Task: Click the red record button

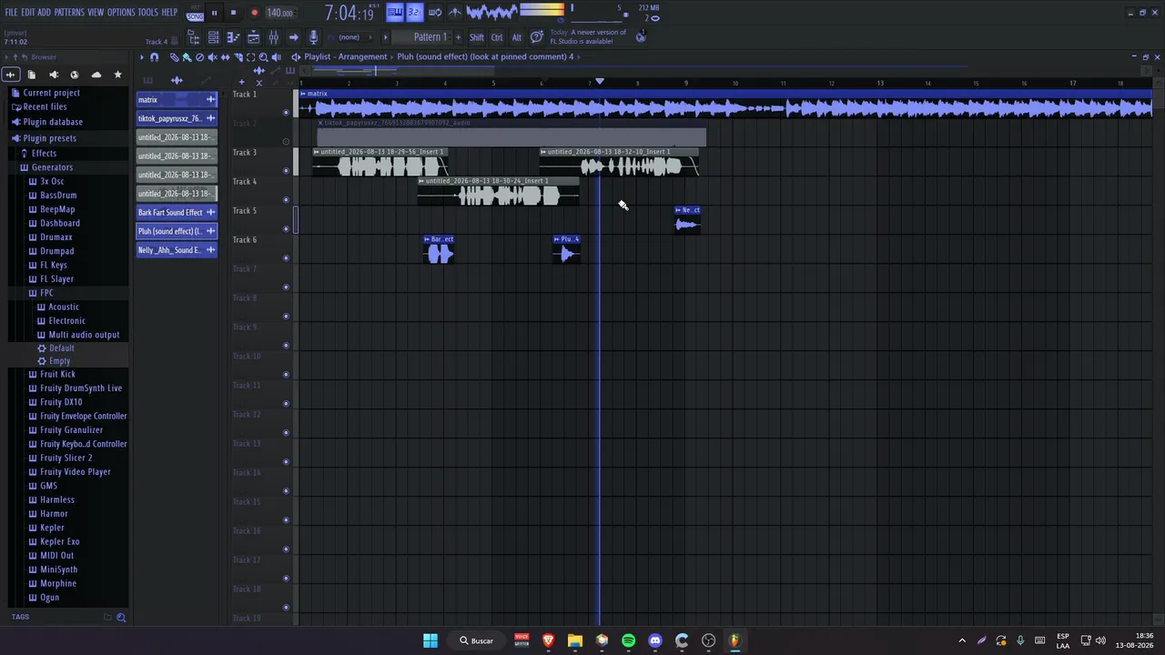Action: 255,13
